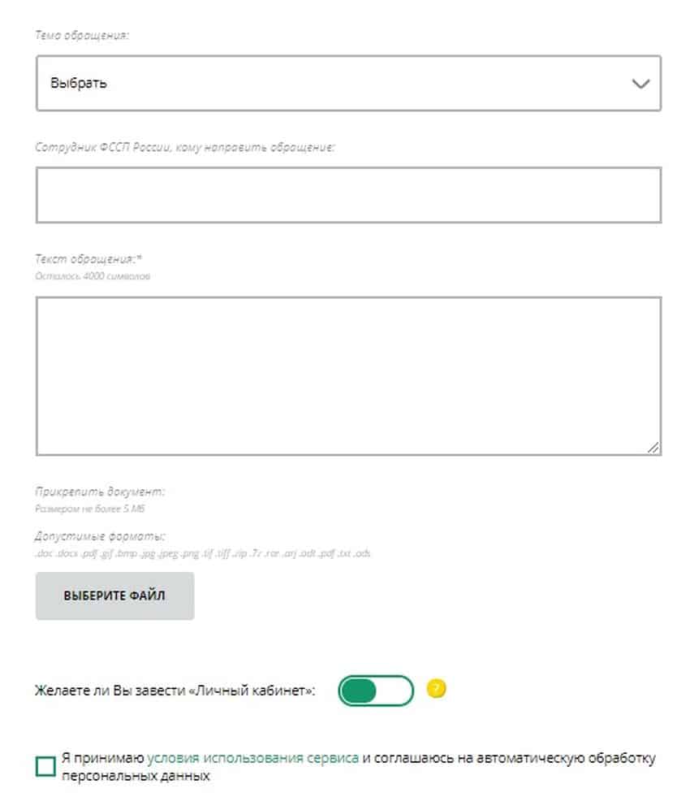This screenshot has height=797, width=690.
Task: Click the "Тема обращения:" label
Action: tap(83, 37)
